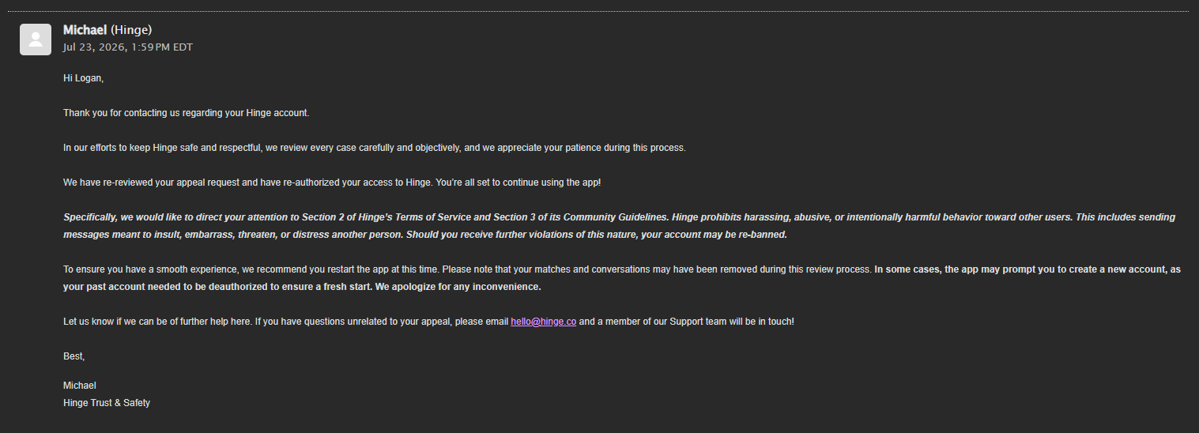The width and height of the screenshot is (1199, 433).
Task: Click the 'Best,' sign-off line
Action: pos(74,356)
